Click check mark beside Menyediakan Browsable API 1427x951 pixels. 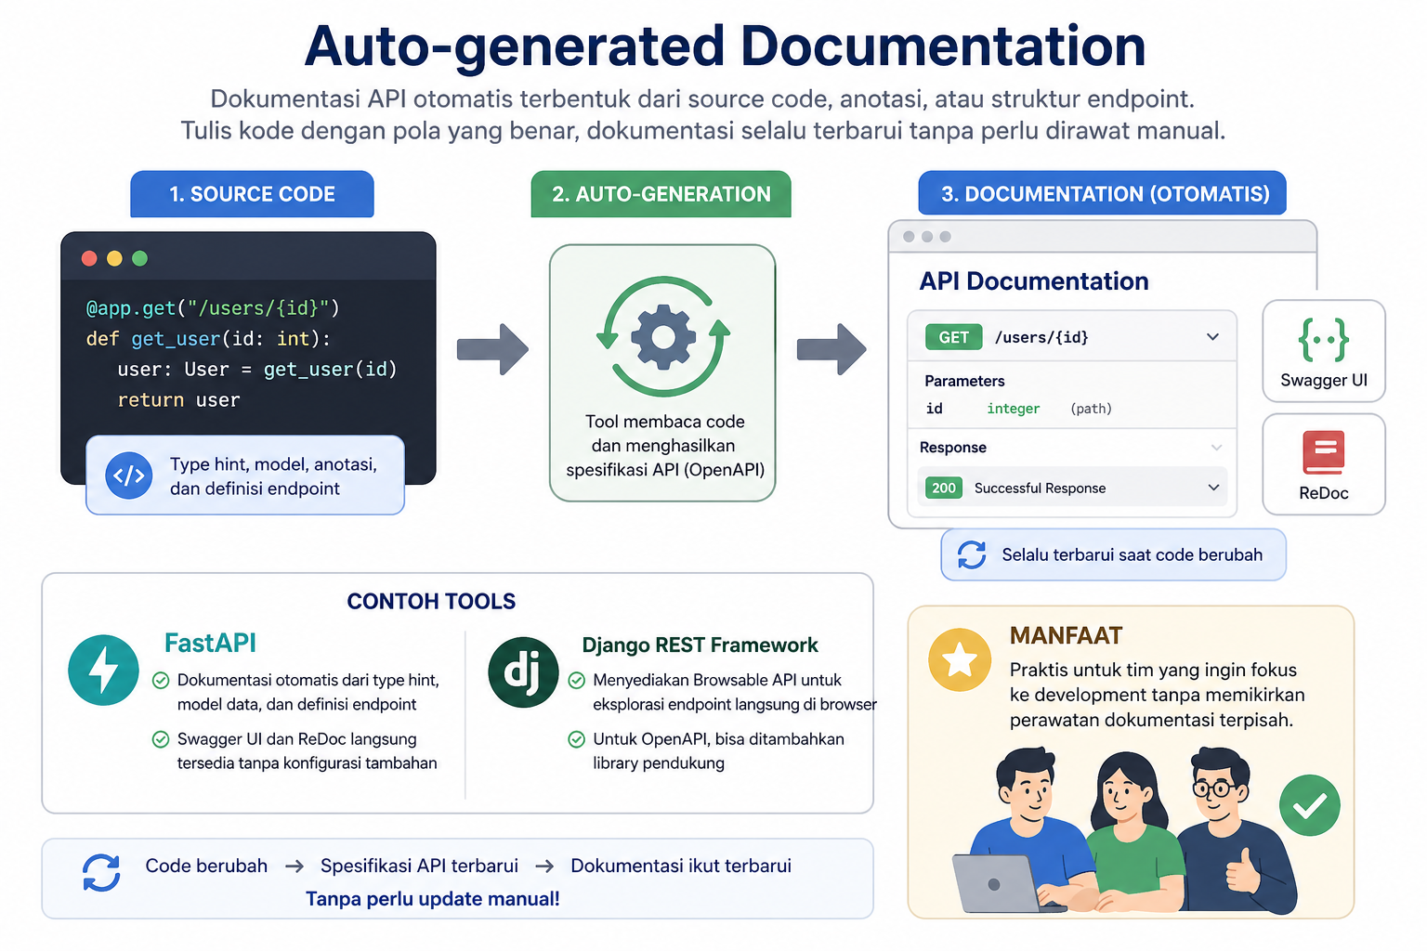576,680
